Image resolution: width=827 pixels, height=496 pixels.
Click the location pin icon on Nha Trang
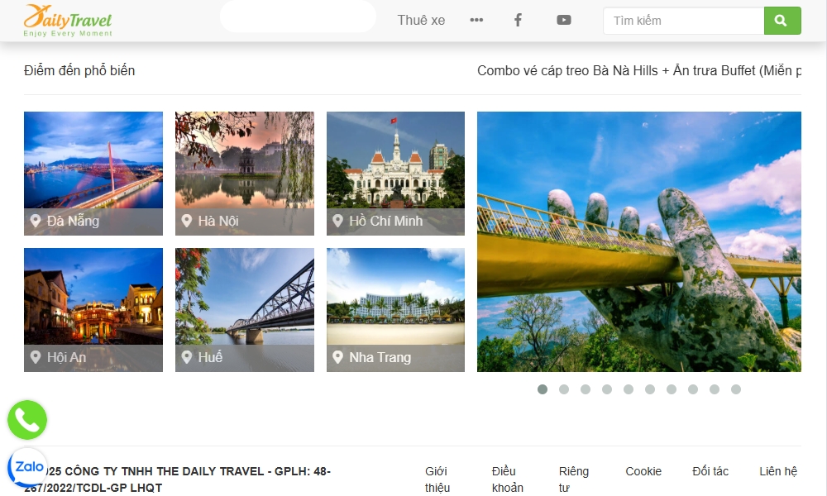pyautogui.click(x=337, y=357)
